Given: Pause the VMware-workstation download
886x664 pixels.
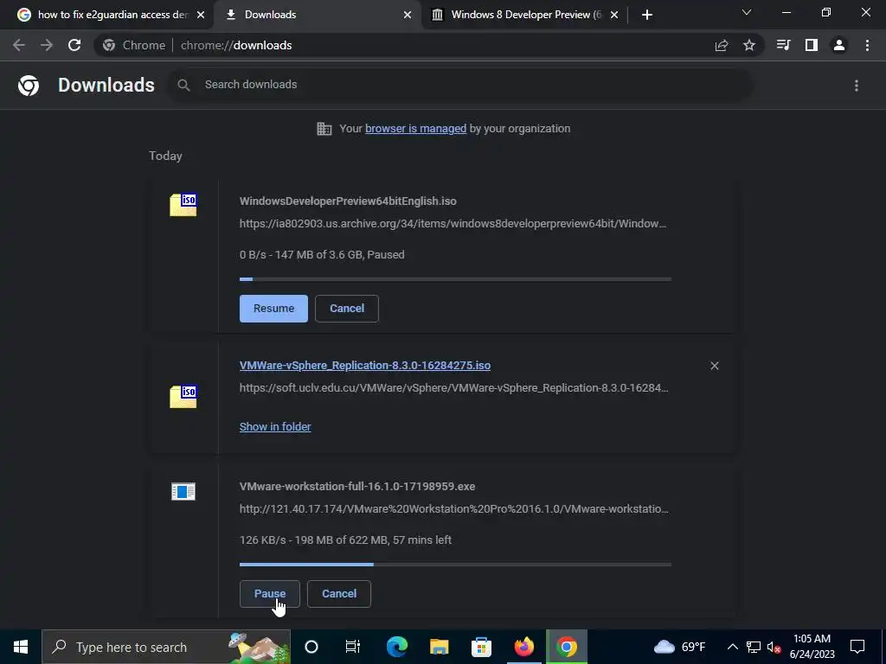Looking at the screenshot, I should [x=270, y=594].
